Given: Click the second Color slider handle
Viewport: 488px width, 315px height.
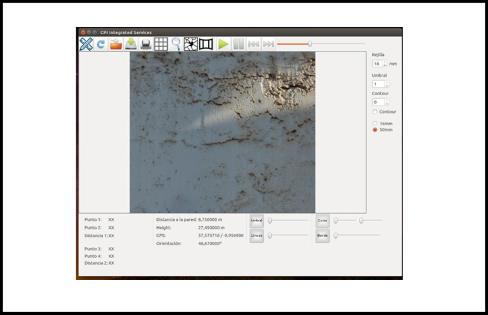Looking at the screenshot, I should pos(361,220).
